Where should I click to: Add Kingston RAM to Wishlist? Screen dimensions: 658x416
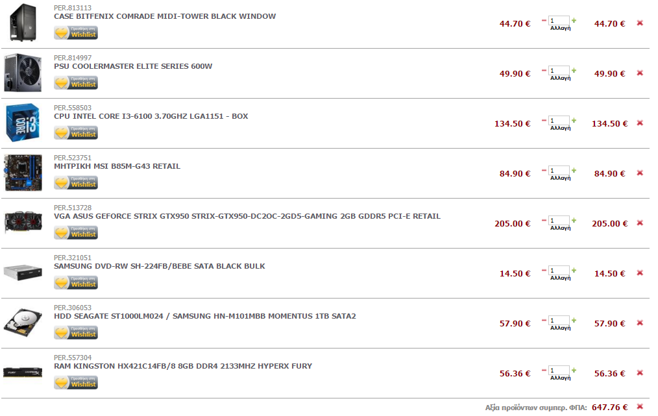coord(76,382)
